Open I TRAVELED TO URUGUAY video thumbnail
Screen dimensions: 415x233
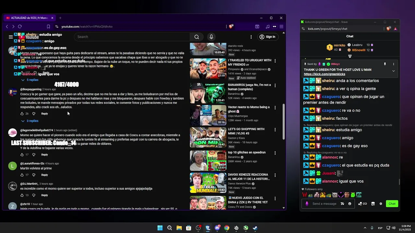[208, 69]
